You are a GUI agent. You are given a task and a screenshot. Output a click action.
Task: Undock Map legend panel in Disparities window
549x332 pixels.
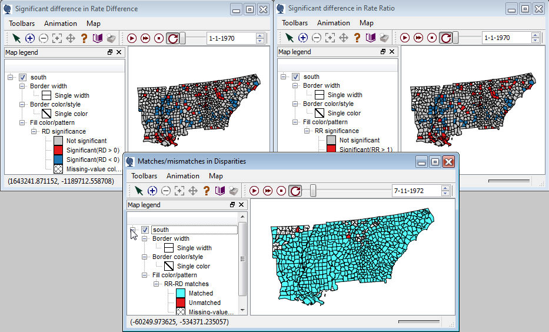(232, 204)
